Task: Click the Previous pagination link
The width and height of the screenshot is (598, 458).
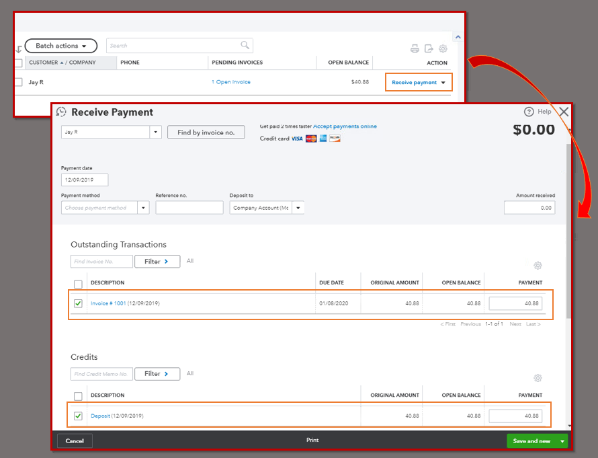Action: [470, 324]
